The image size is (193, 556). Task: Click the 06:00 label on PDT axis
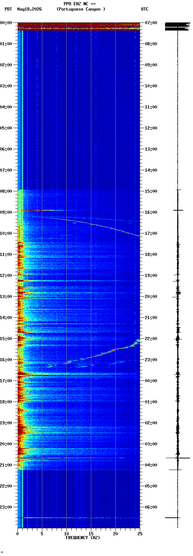6,149
